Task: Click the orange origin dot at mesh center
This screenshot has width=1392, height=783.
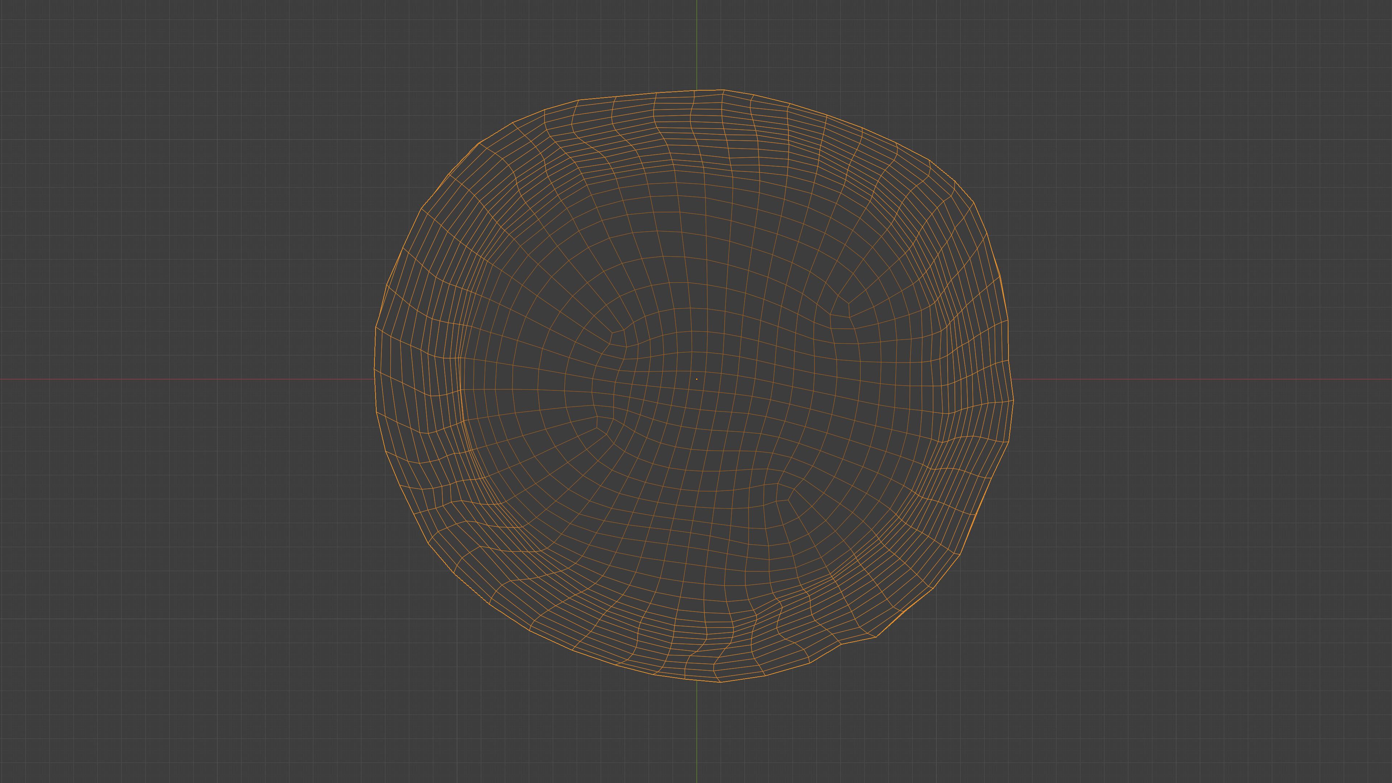Action: click(696, 379)
